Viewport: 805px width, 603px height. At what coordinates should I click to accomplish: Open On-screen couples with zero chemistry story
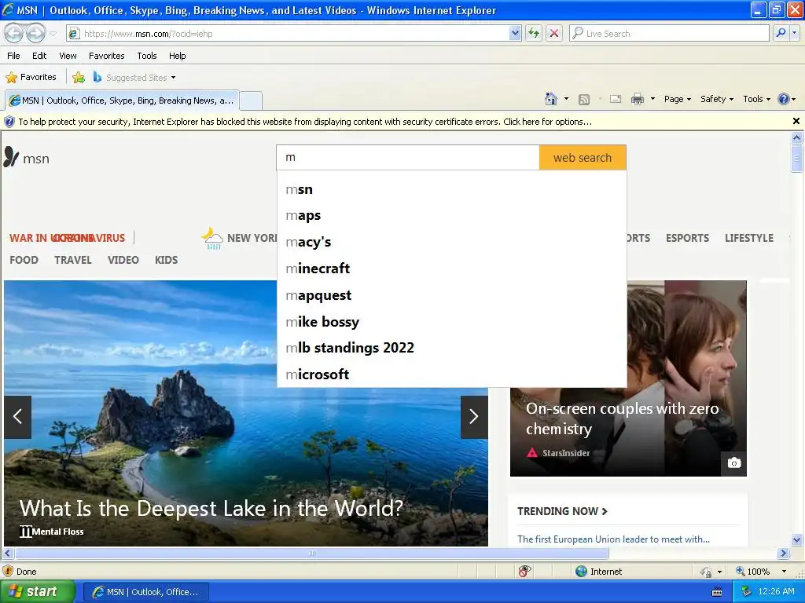pos(622,418)
